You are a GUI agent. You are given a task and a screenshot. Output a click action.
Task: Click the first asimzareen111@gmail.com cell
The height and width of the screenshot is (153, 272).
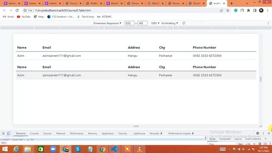(62, 56)
